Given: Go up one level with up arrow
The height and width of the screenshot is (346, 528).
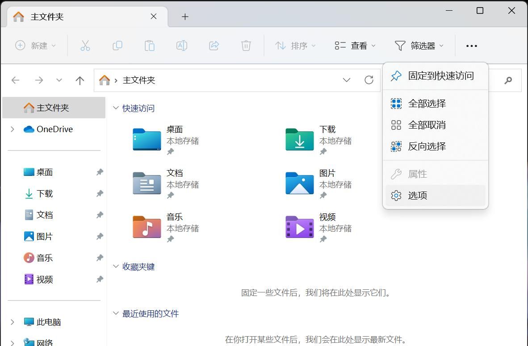Looking at the screenshot, I should coord(80,80).
